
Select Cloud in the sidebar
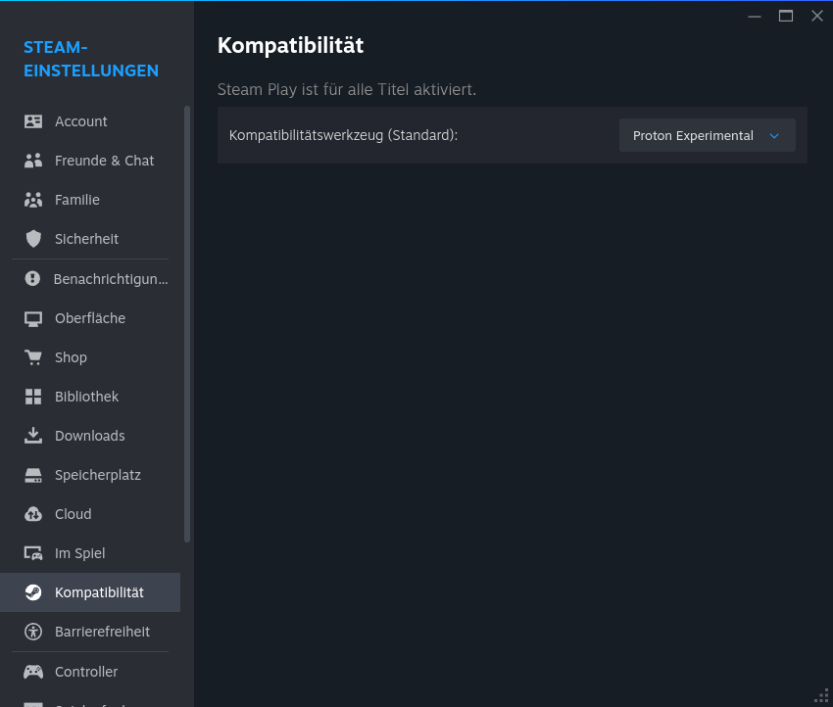[90, 514]
